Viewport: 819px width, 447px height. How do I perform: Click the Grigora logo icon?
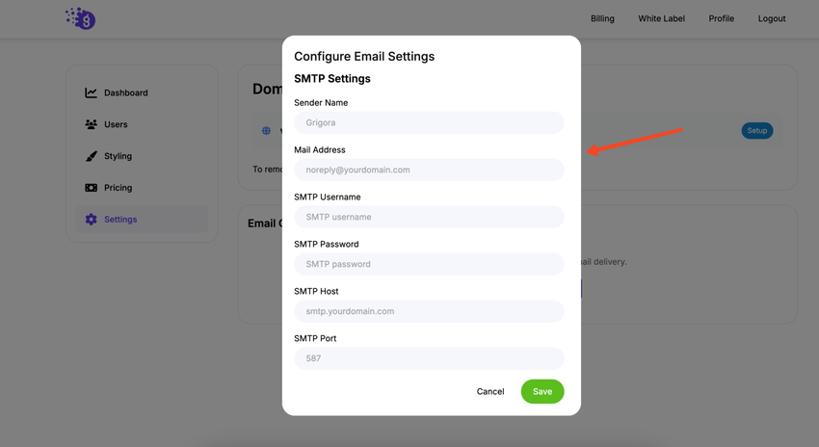click(x=81, y=18)
